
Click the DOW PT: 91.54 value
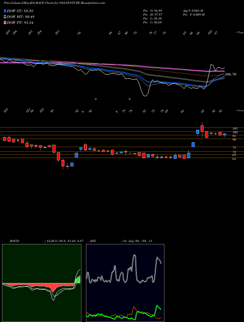(x=20, y=22)
